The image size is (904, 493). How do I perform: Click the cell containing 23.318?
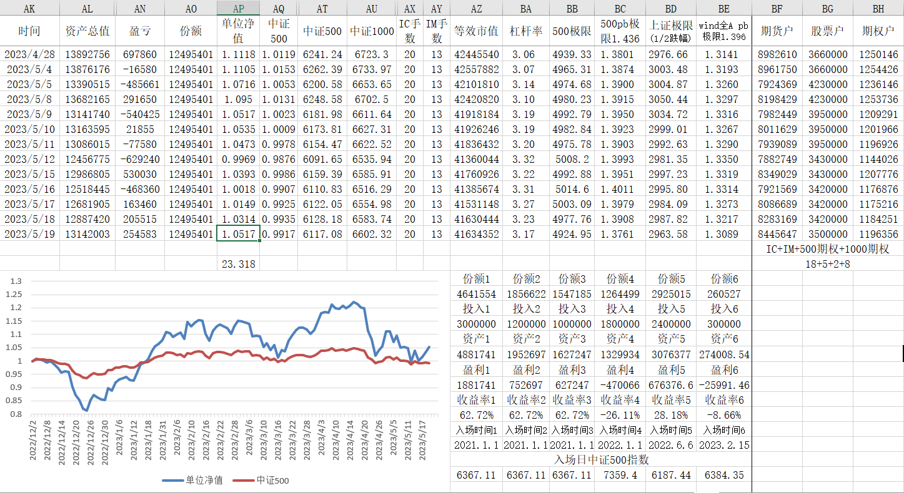pos(238,264)
